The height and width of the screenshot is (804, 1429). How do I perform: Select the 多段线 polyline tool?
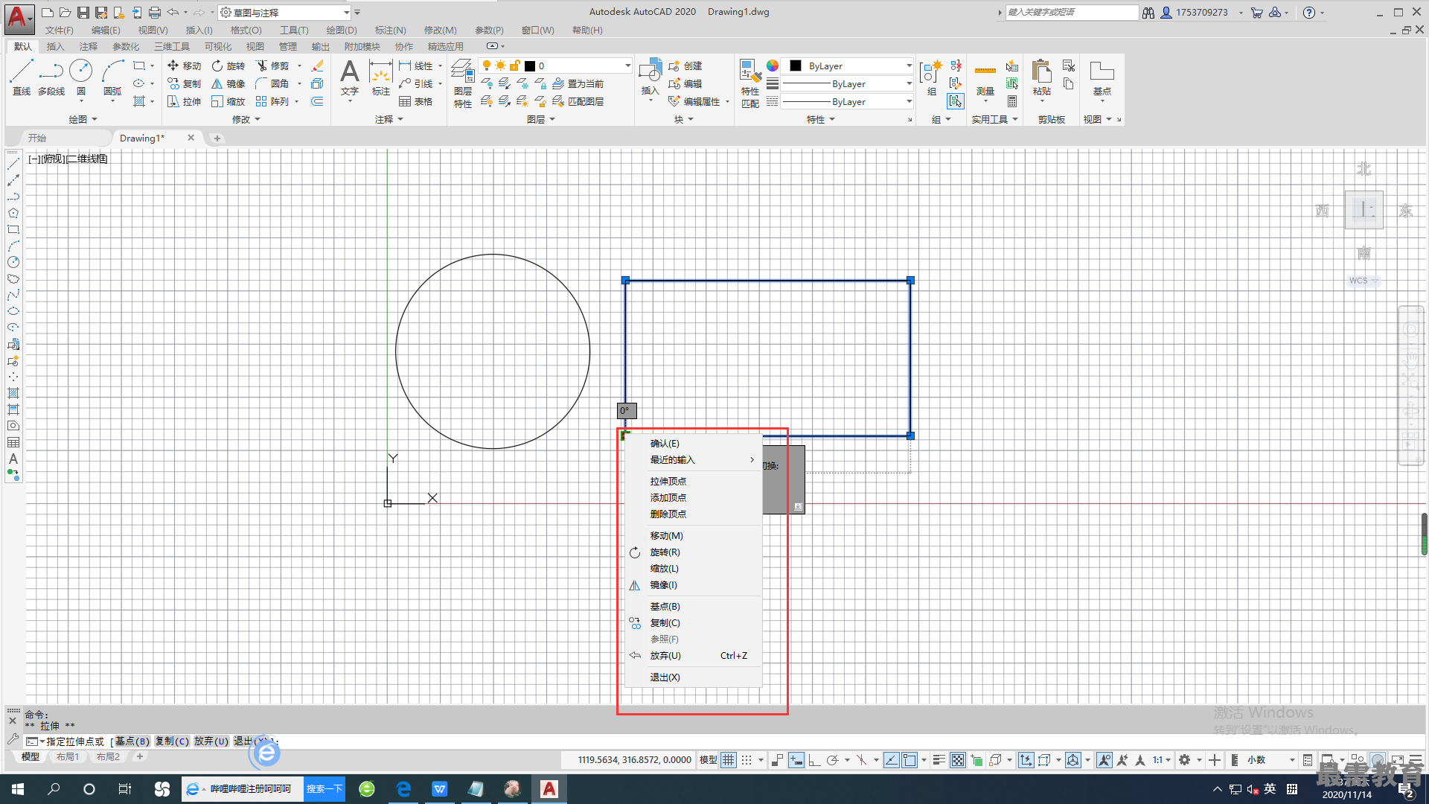tap(51, 77)
